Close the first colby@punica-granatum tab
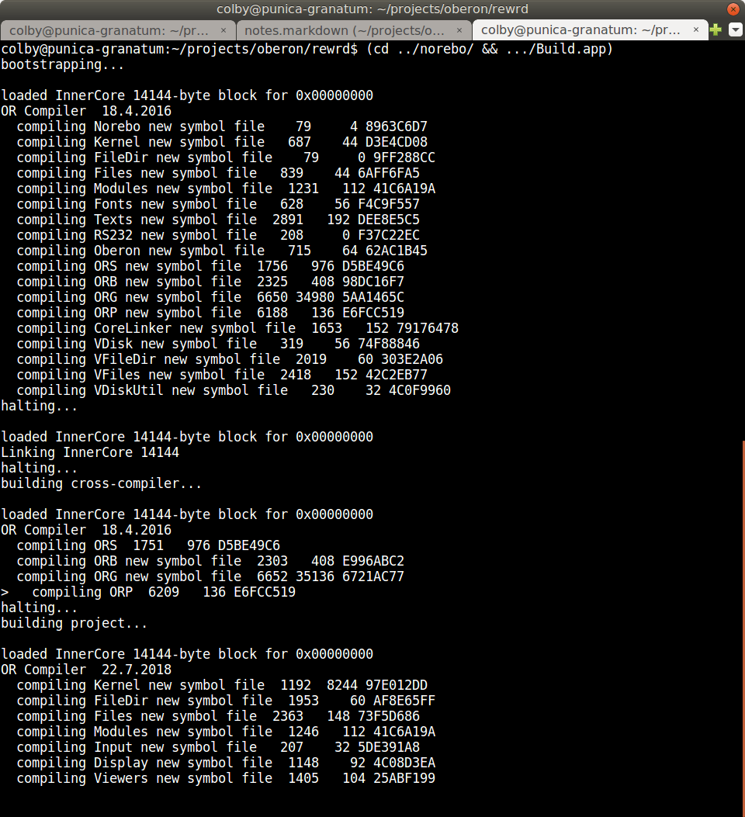Screen dimensions: 745x817 pos(223,30)
